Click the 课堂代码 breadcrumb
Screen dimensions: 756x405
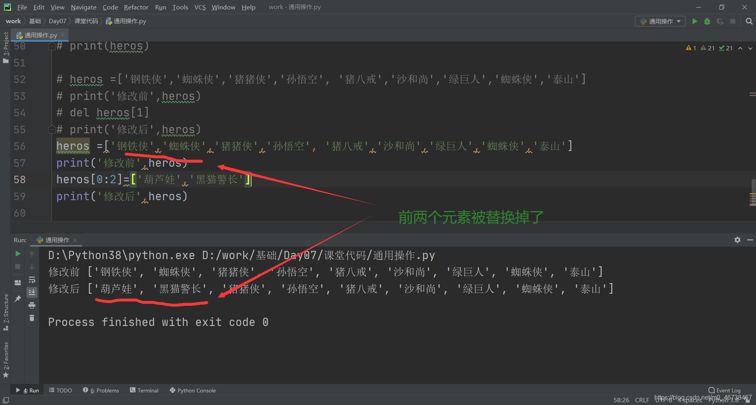86,21
